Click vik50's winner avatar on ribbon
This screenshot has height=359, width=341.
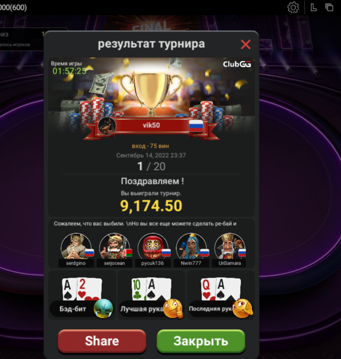coord(107,126)
